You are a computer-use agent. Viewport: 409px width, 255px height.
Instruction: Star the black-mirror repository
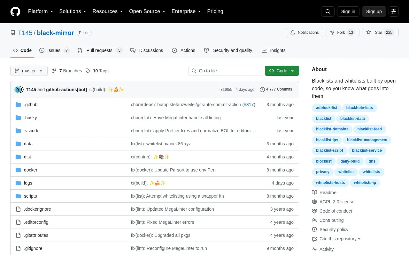point(380,33)
